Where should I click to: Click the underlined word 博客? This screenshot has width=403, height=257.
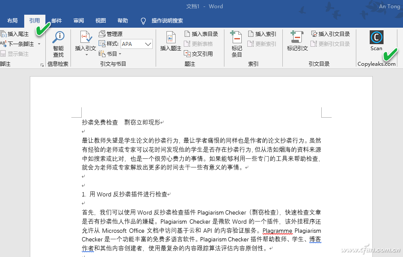(315, 240)
